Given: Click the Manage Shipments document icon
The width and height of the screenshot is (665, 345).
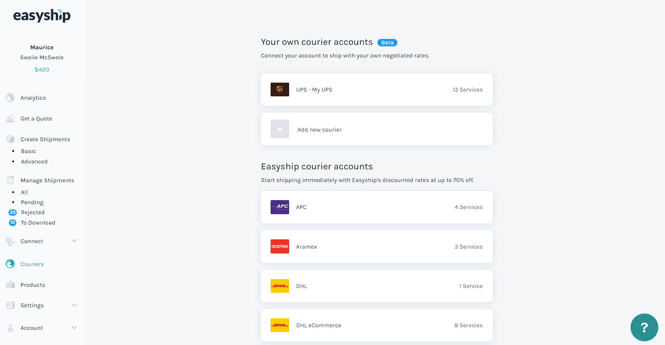Looking at the screenshot, I should coord(10,180).
